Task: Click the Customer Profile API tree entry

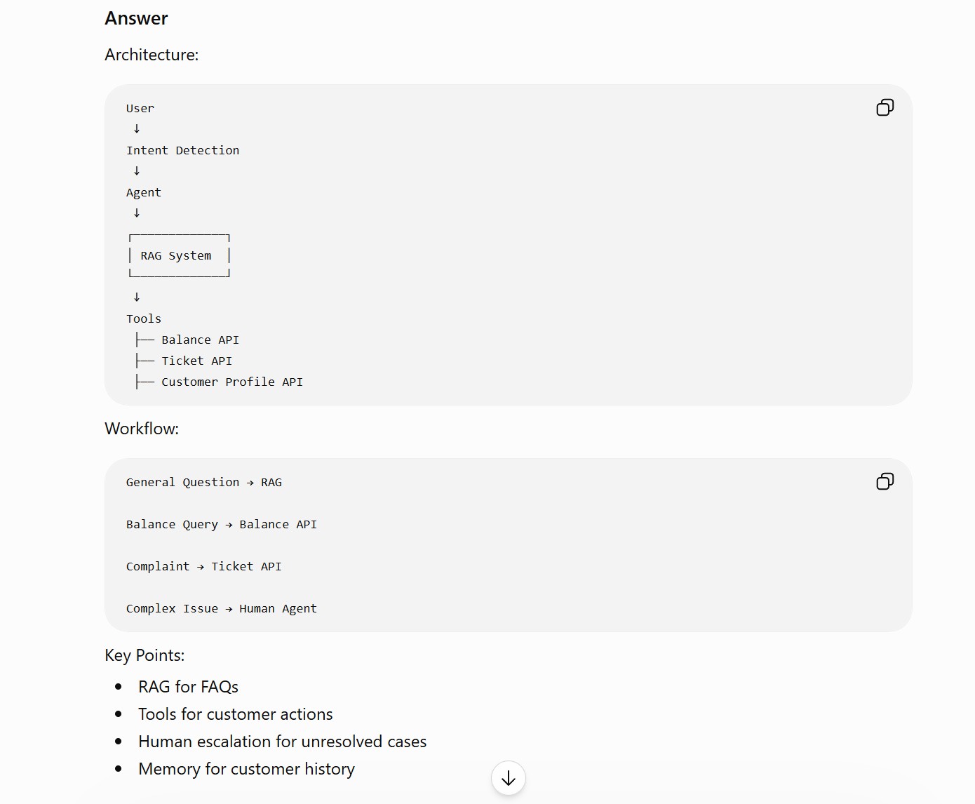Action: point(232,382)
